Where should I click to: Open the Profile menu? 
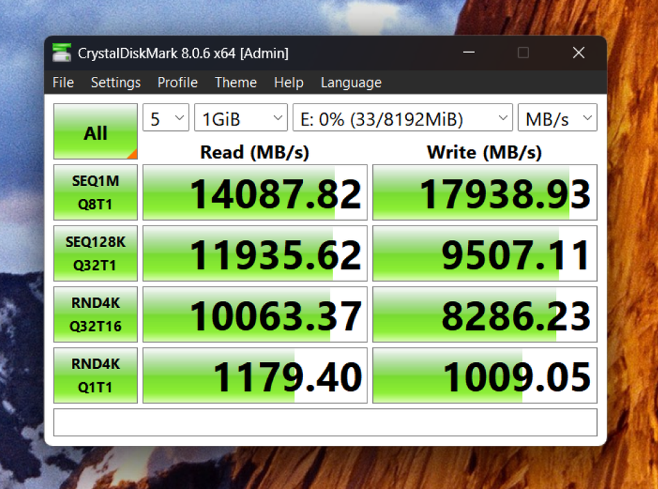pyautogui.click(x=177, y=82)
